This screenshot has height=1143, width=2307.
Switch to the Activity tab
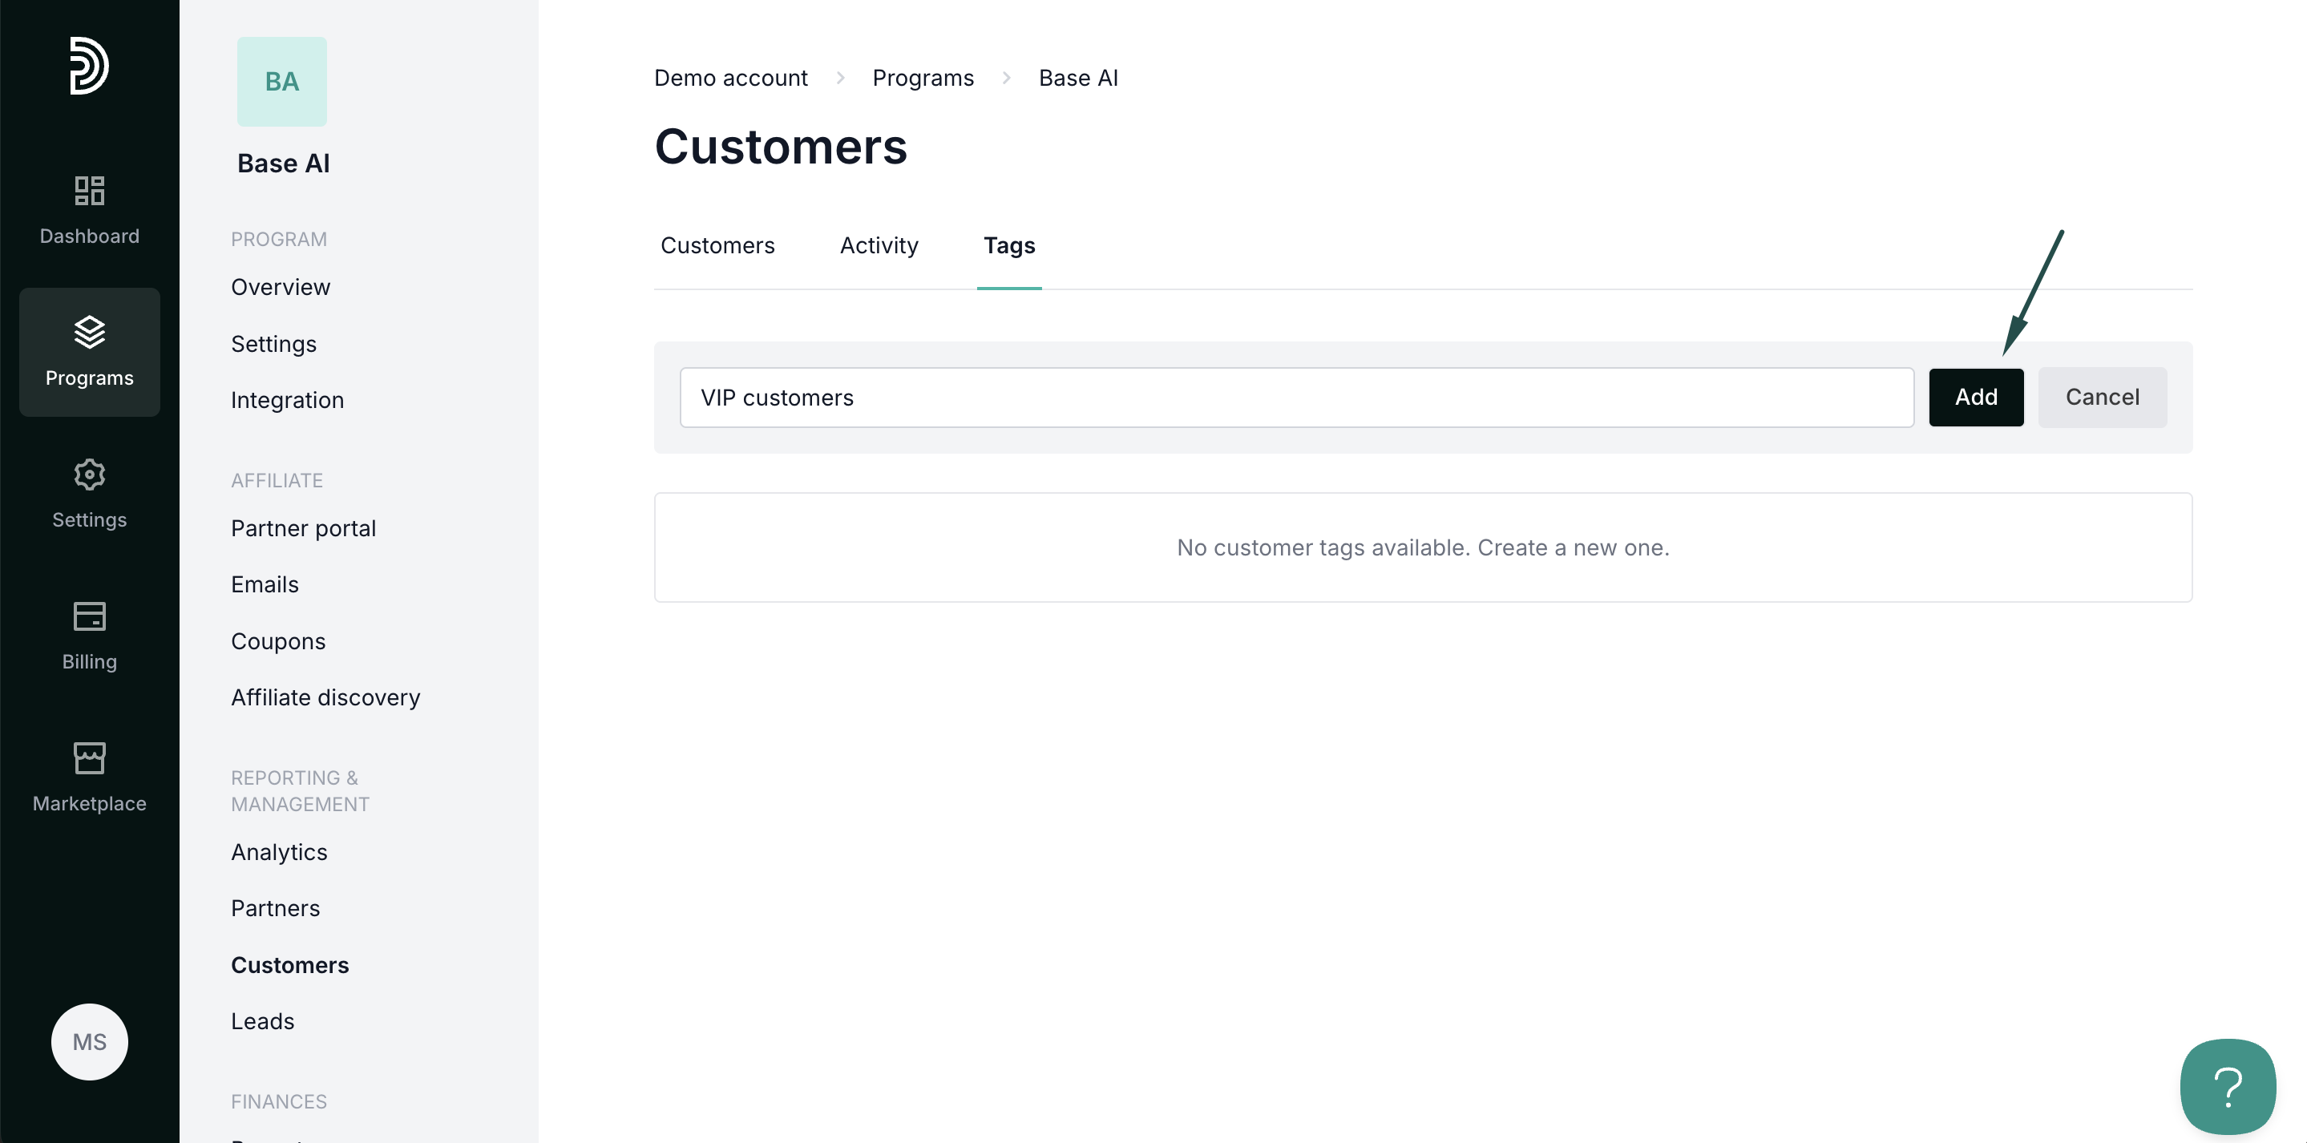(x=879, y=245)
